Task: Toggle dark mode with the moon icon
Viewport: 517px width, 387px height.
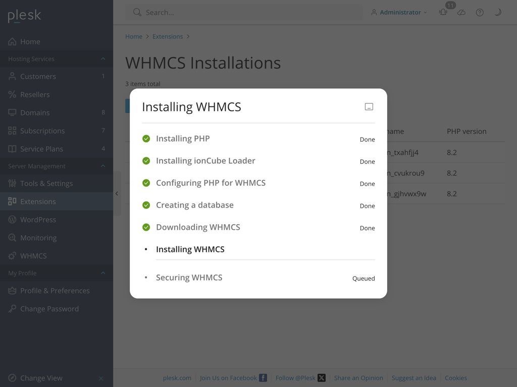Action: (497, 12)
